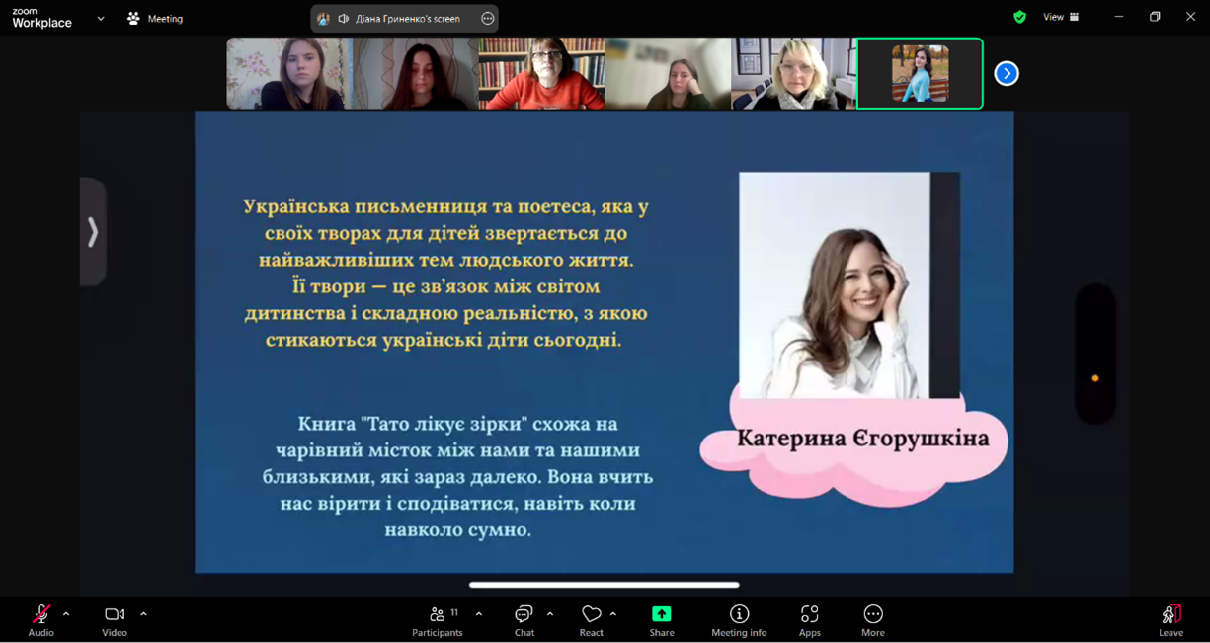This screenshot has height=643, width=1210.
Task: Expand audio options arrow next to Audio
Action: pos(66,614)
